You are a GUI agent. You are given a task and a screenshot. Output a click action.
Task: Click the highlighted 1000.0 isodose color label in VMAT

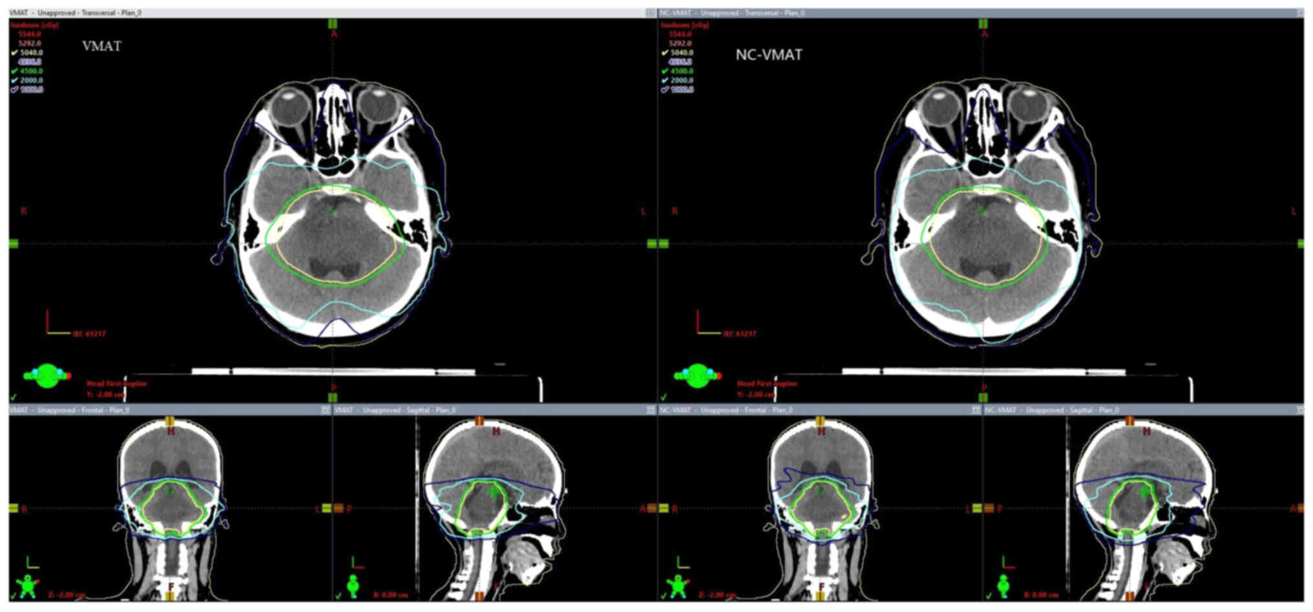(30, 90)
